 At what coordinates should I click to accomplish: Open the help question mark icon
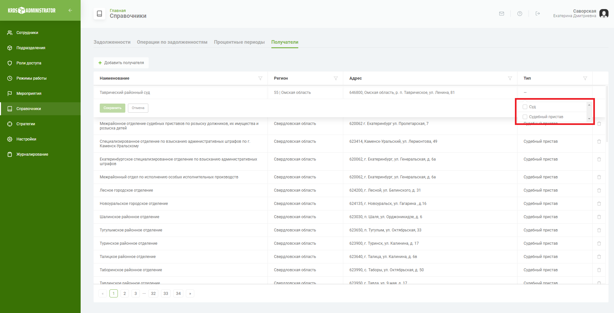520,14
